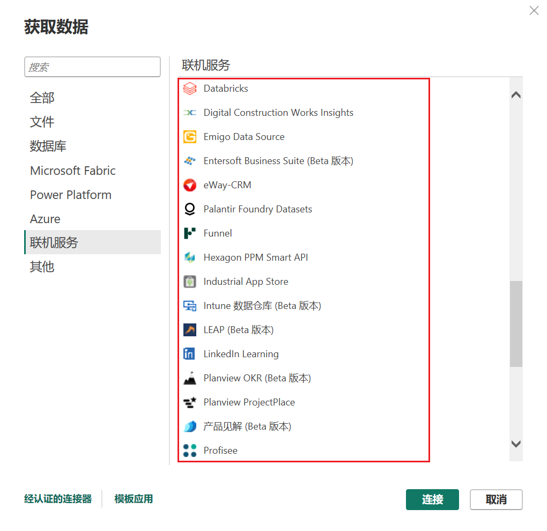547x531 pixels.
Task: Click the 取消 button
Action: click(x=496, y=499)
